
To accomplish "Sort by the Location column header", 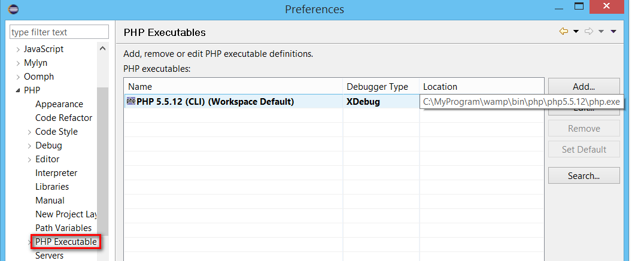I will 482,86.
